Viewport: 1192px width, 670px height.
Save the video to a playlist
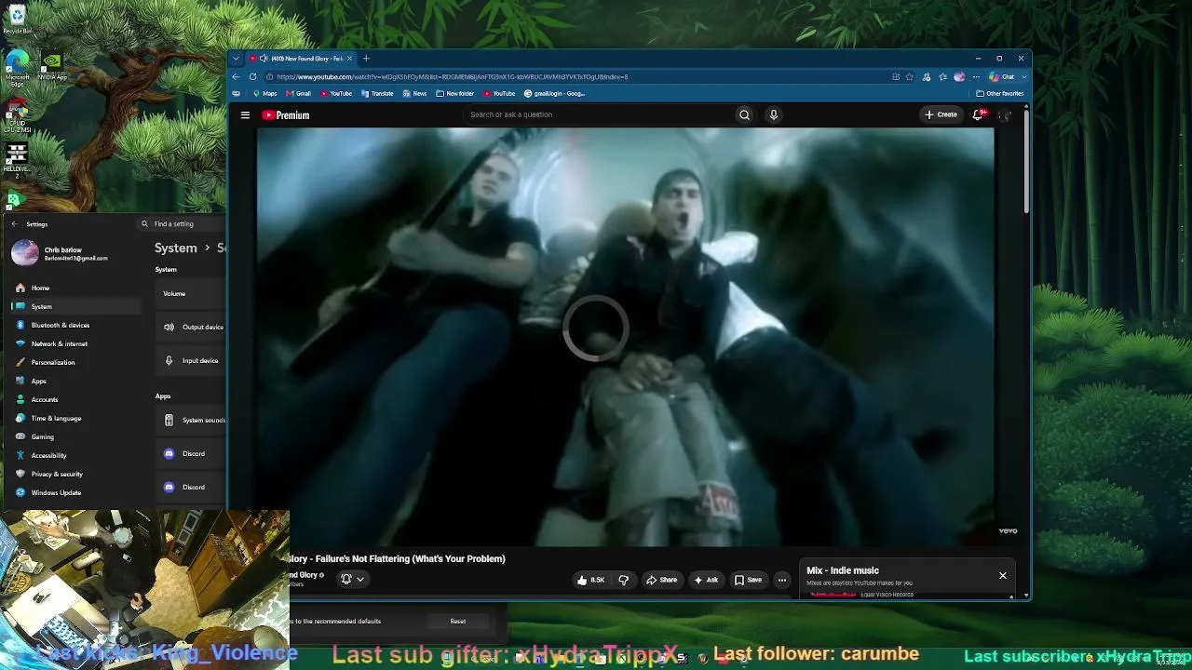click(748, 580)
